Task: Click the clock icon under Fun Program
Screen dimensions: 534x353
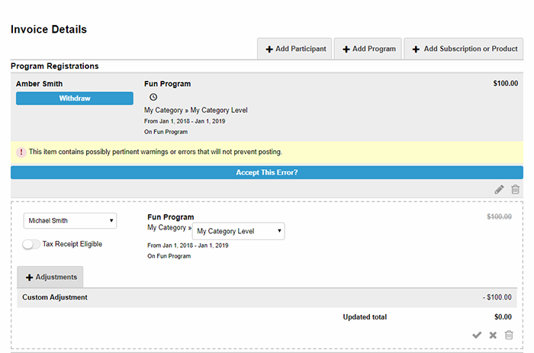Action: [x=153, y=98]
